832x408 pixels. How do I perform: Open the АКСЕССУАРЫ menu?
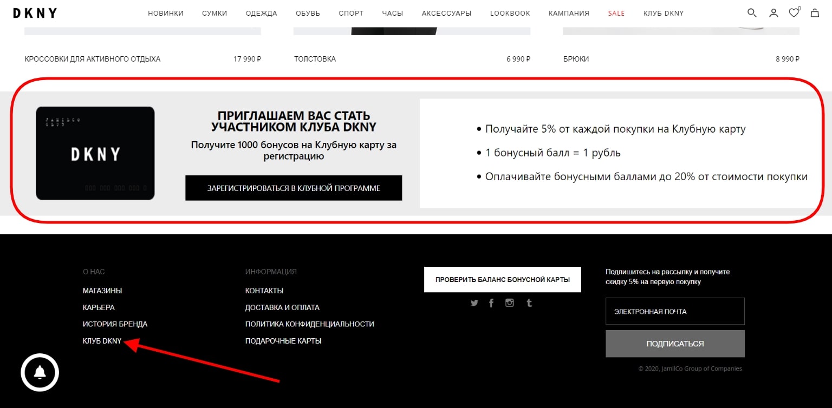[x=446, y=14]
